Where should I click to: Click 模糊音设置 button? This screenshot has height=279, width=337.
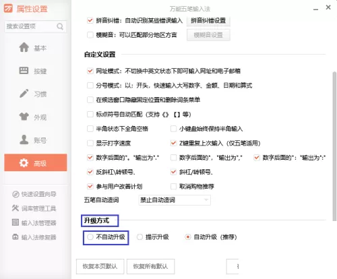(x=208, y=35)
